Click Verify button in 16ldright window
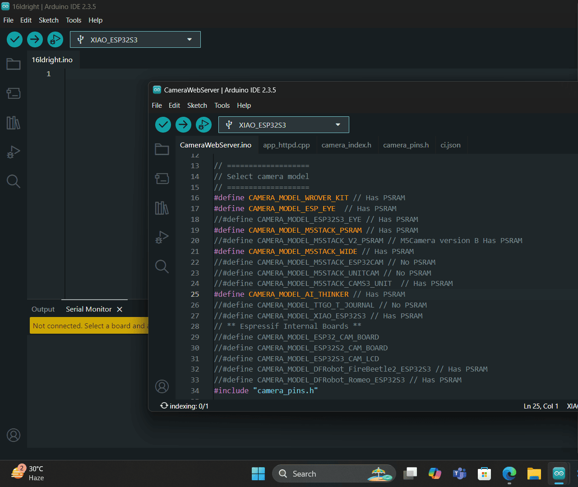Screen dimensions: 578x487 [14, 40]
